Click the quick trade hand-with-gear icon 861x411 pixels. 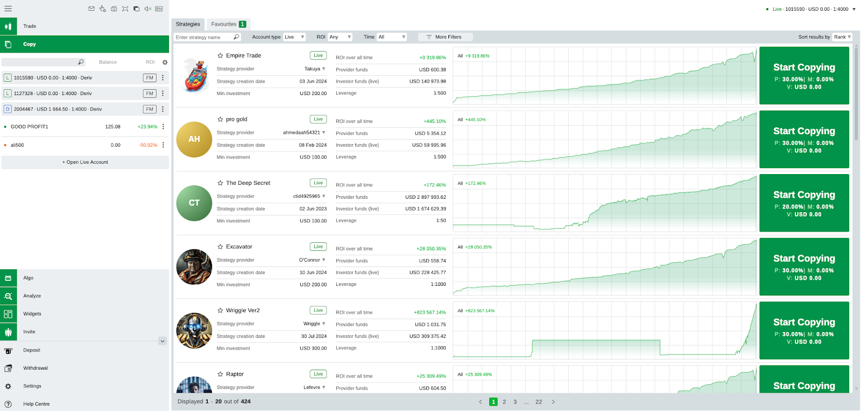coord(103,9)
